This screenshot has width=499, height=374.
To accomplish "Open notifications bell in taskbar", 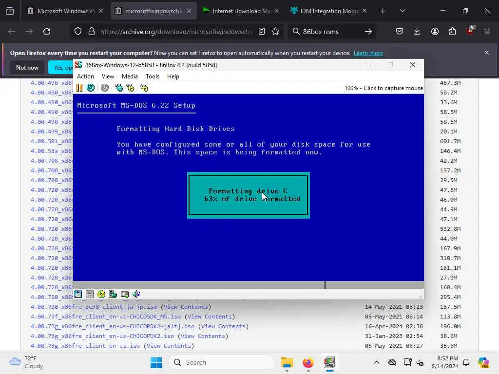I will coord(466,362).
